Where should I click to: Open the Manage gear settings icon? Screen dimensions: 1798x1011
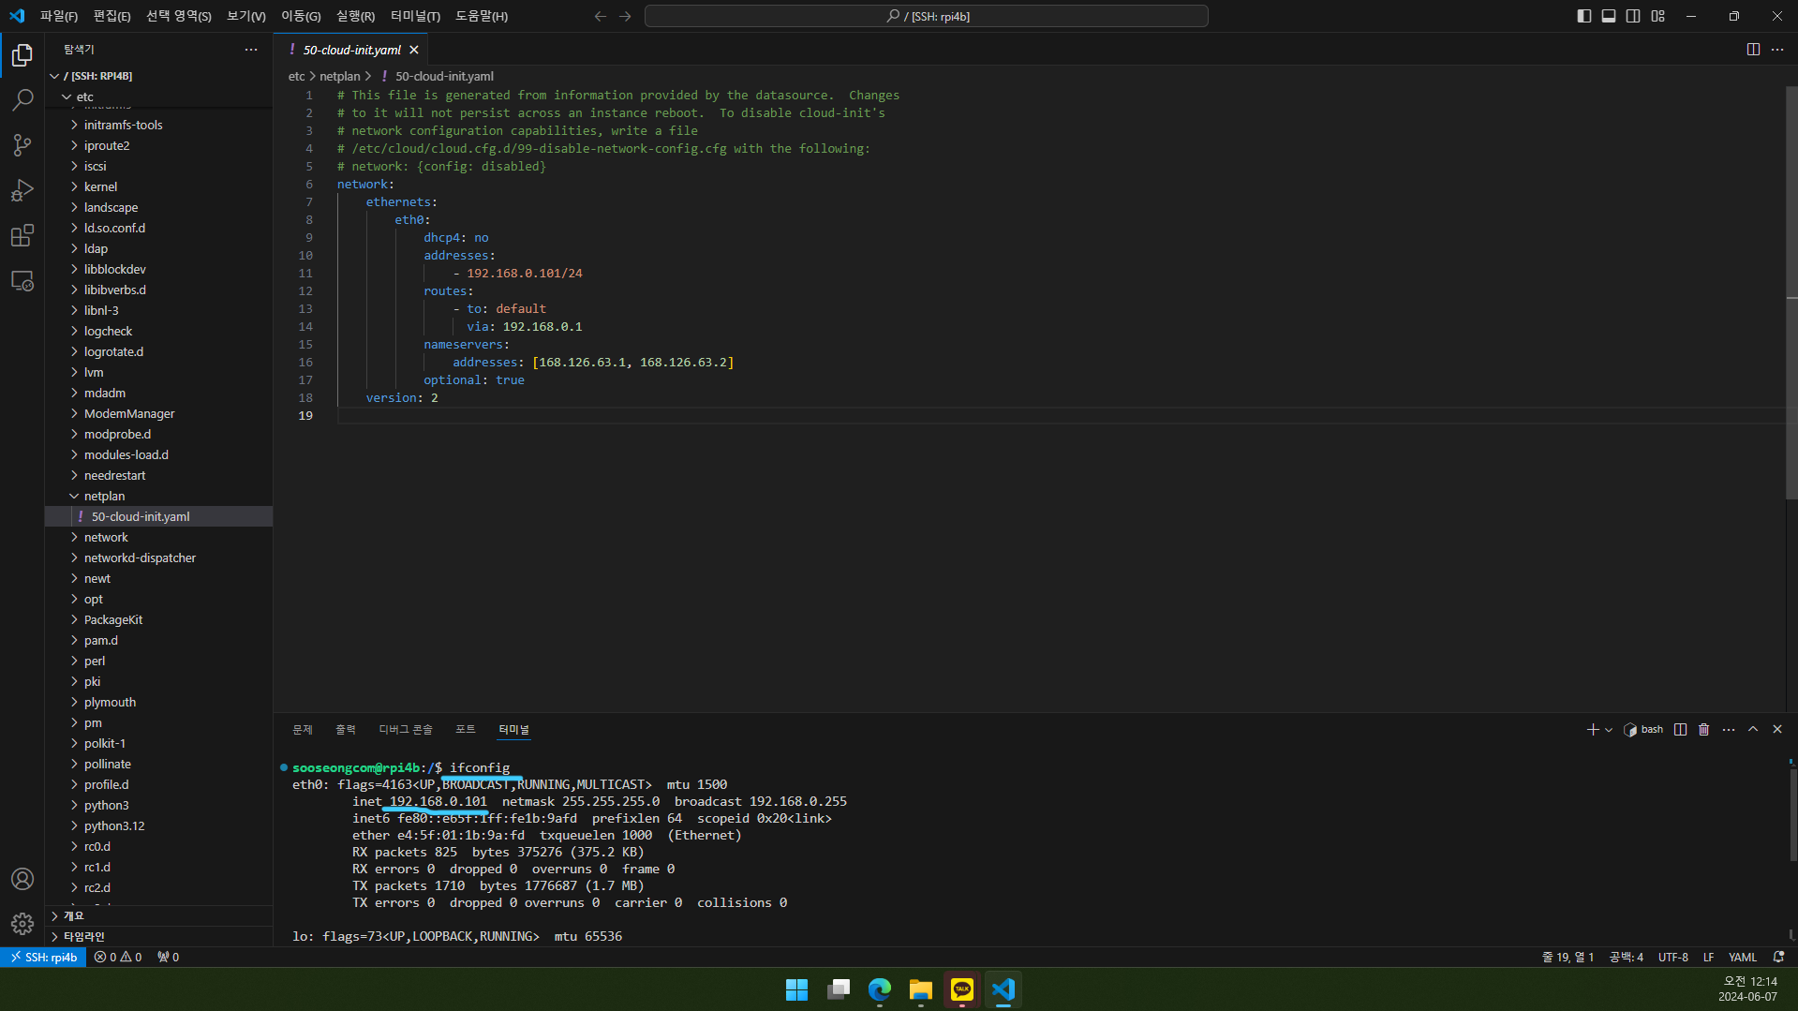pos(22,924)
